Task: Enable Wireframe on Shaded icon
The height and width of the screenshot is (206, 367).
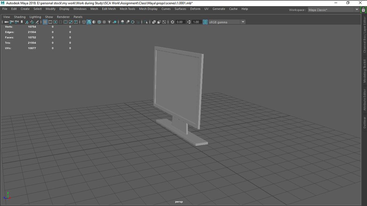Action: (99, 22)
